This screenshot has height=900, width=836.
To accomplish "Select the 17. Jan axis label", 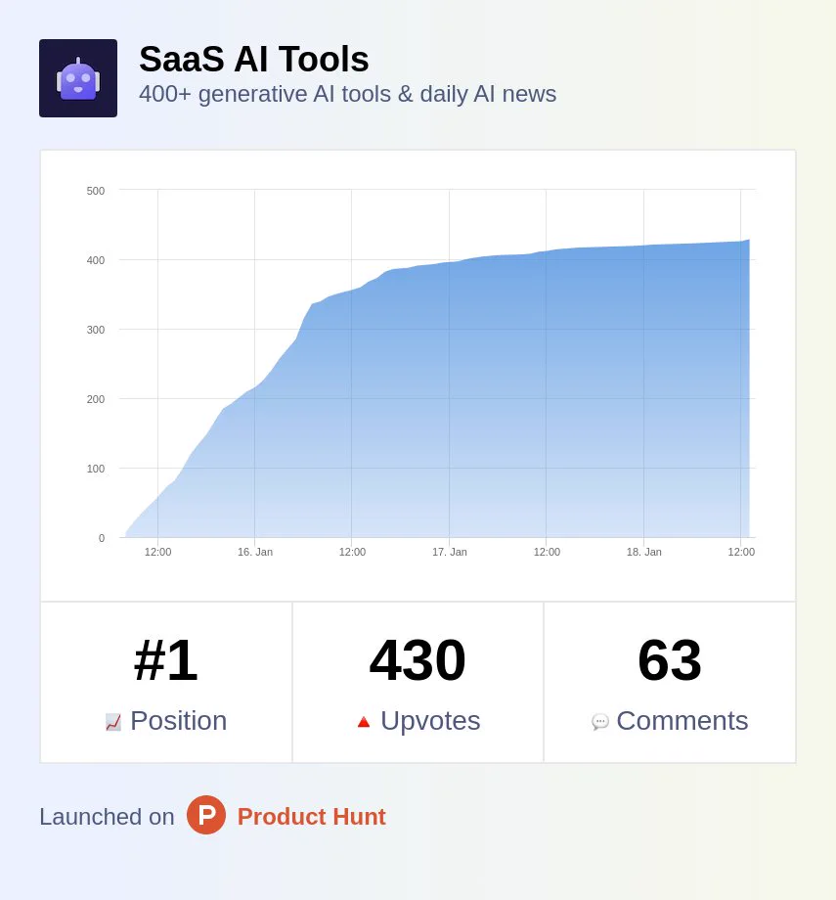I will click(x=449, y=552).
